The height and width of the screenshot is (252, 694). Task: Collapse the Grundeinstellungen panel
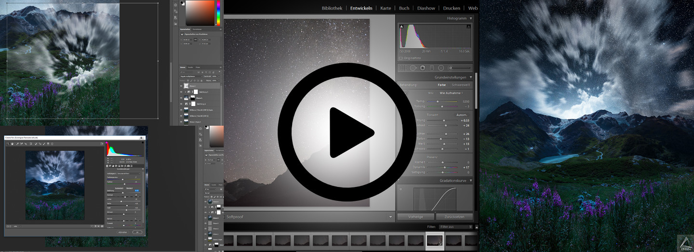pyautogui.click(x=471, y=77)
